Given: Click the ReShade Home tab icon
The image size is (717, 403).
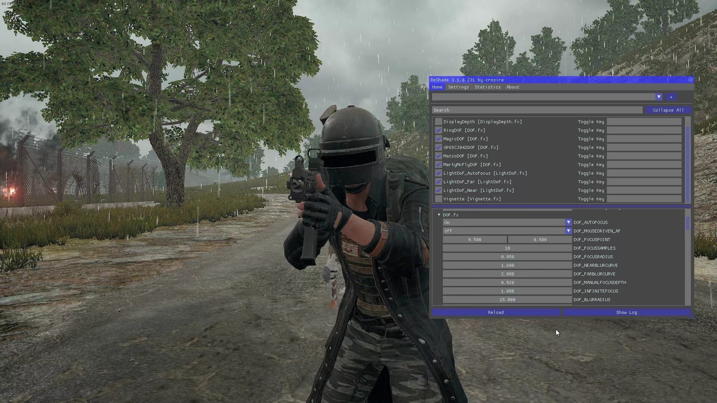Looking at the screenshot, I should [x=437, y=87].
